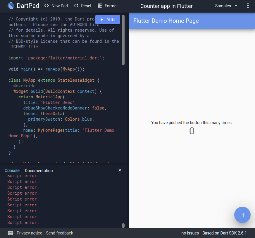Click 'Based on Dart SDK 2.6.1' text
The height and width of the screenshot is (238, 255).
coord(224,233)
